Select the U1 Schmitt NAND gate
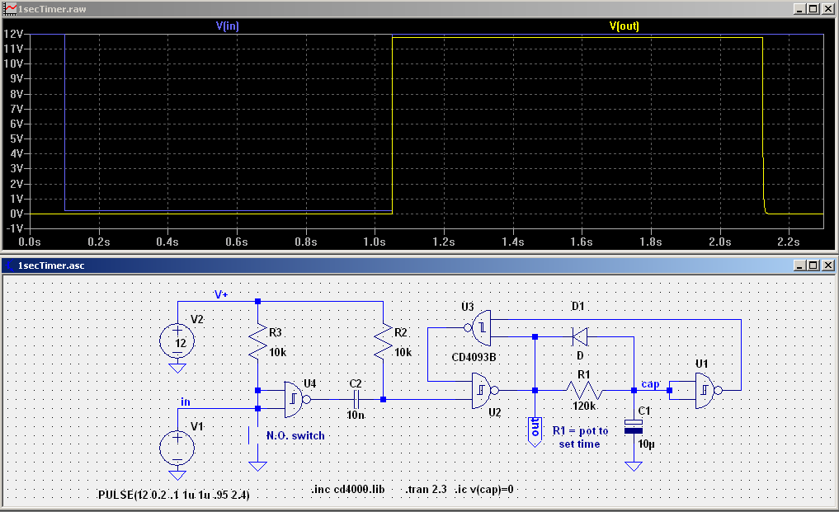 coord(709,391)
